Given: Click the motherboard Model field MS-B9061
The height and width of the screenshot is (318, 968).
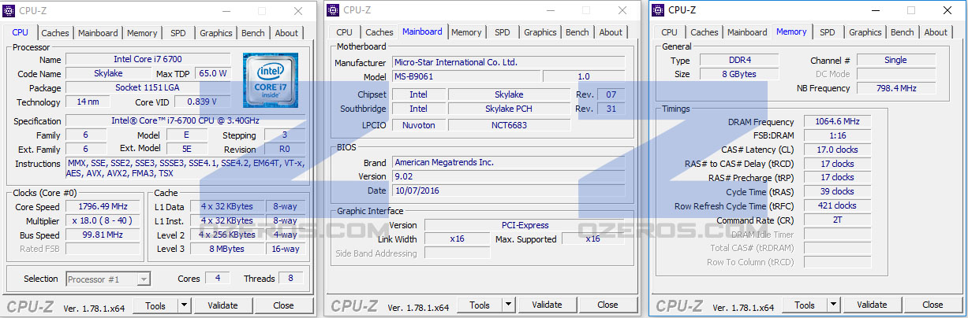Looking at the screenshot, I should 465,76.
